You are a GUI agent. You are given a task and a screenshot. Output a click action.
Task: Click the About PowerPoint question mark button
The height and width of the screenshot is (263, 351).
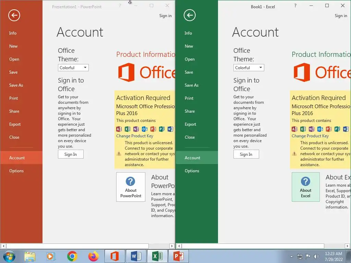click(131, 187)
